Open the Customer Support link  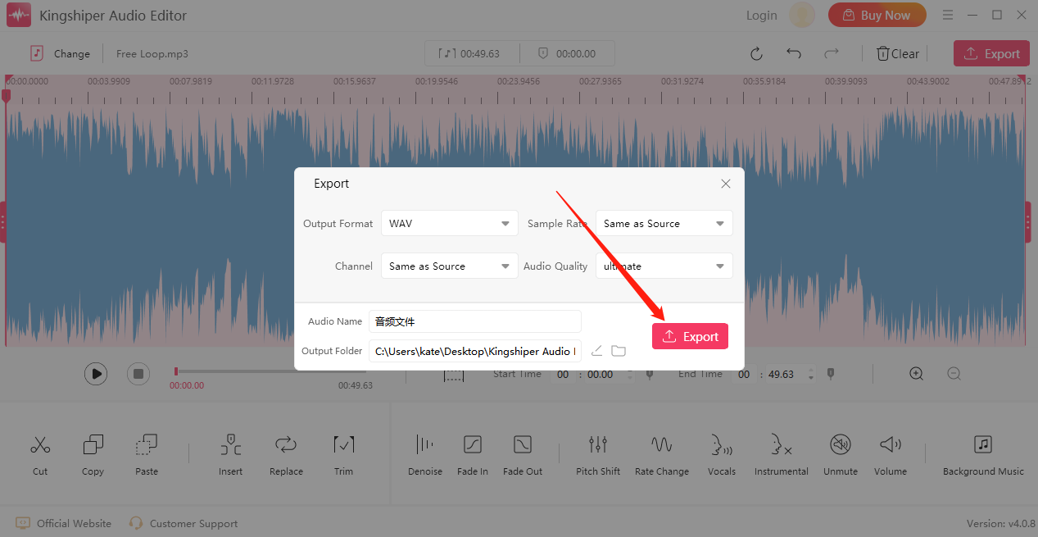pyautogui.click(x=184, y=523)
